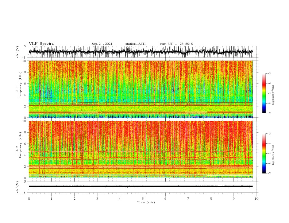
Task: Click ch.2 color bar log(PSD) label
Action: tap(273, 155)
